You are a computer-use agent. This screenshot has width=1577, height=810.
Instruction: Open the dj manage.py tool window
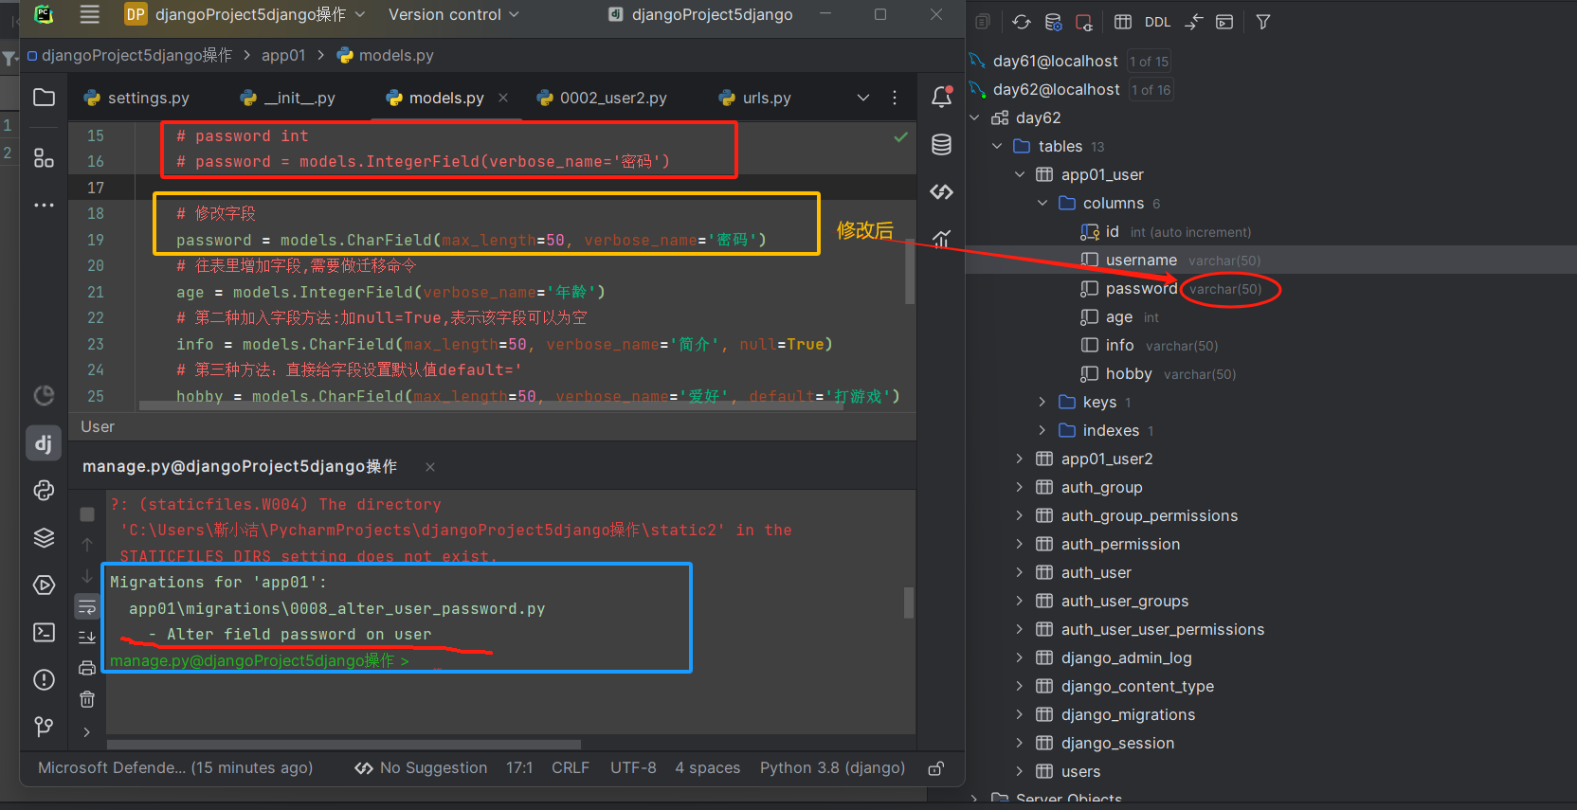pyautogui.click(x=44, y=442)
